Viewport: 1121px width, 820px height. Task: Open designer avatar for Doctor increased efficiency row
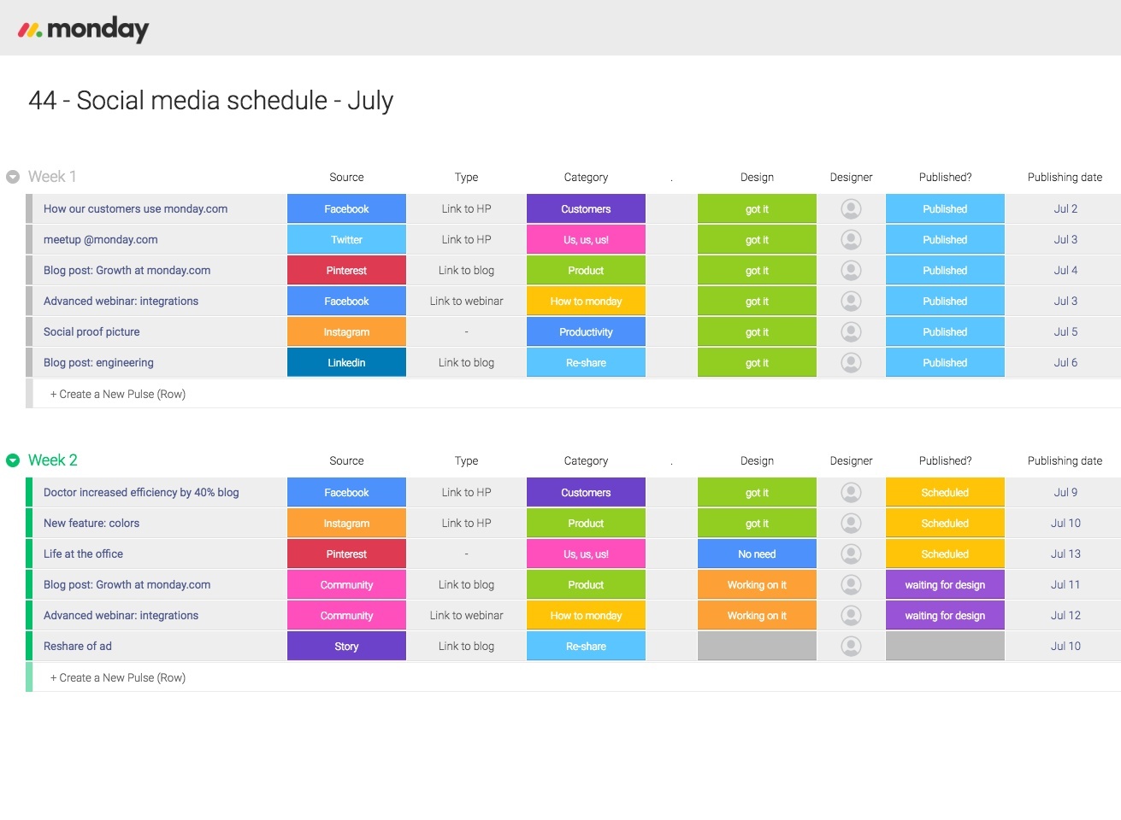pos(851,493)
